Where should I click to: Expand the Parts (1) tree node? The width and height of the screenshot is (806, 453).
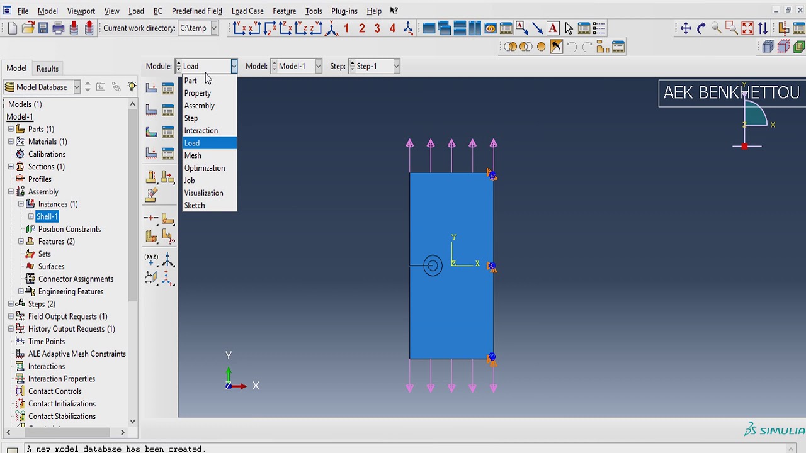[x=11, y=129]
